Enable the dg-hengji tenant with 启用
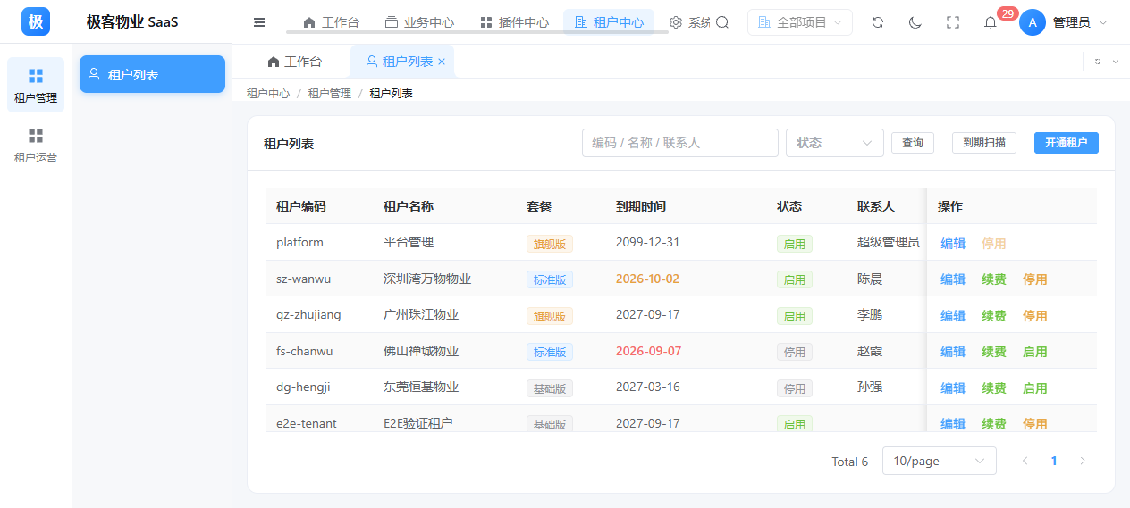The height and width of the screenshot is (508, 1130). (x=1035, y=388)
